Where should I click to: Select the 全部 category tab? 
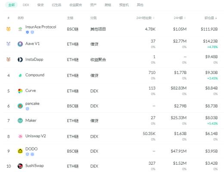click(x=12, y=5)
